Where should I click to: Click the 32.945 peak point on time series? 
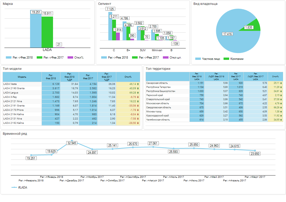[x=72, y=141]
